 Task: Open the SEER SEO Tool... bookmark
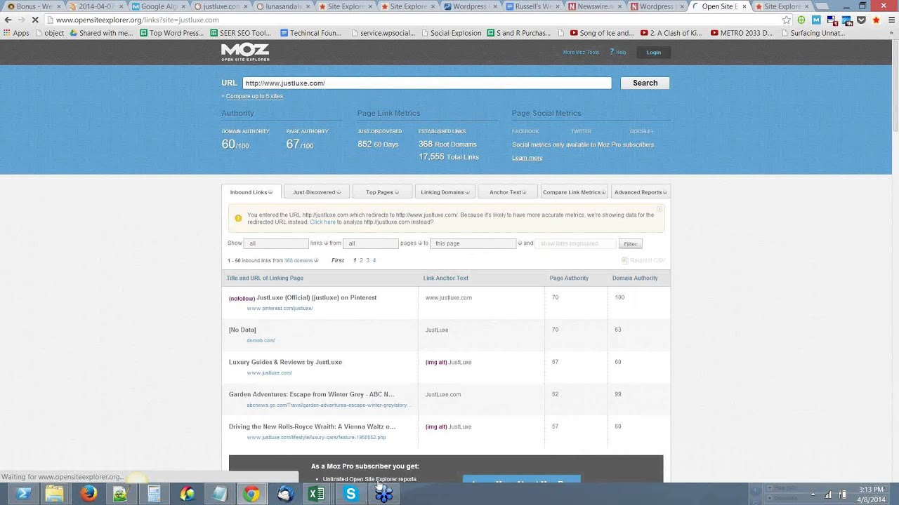click(x=241, y=33)
